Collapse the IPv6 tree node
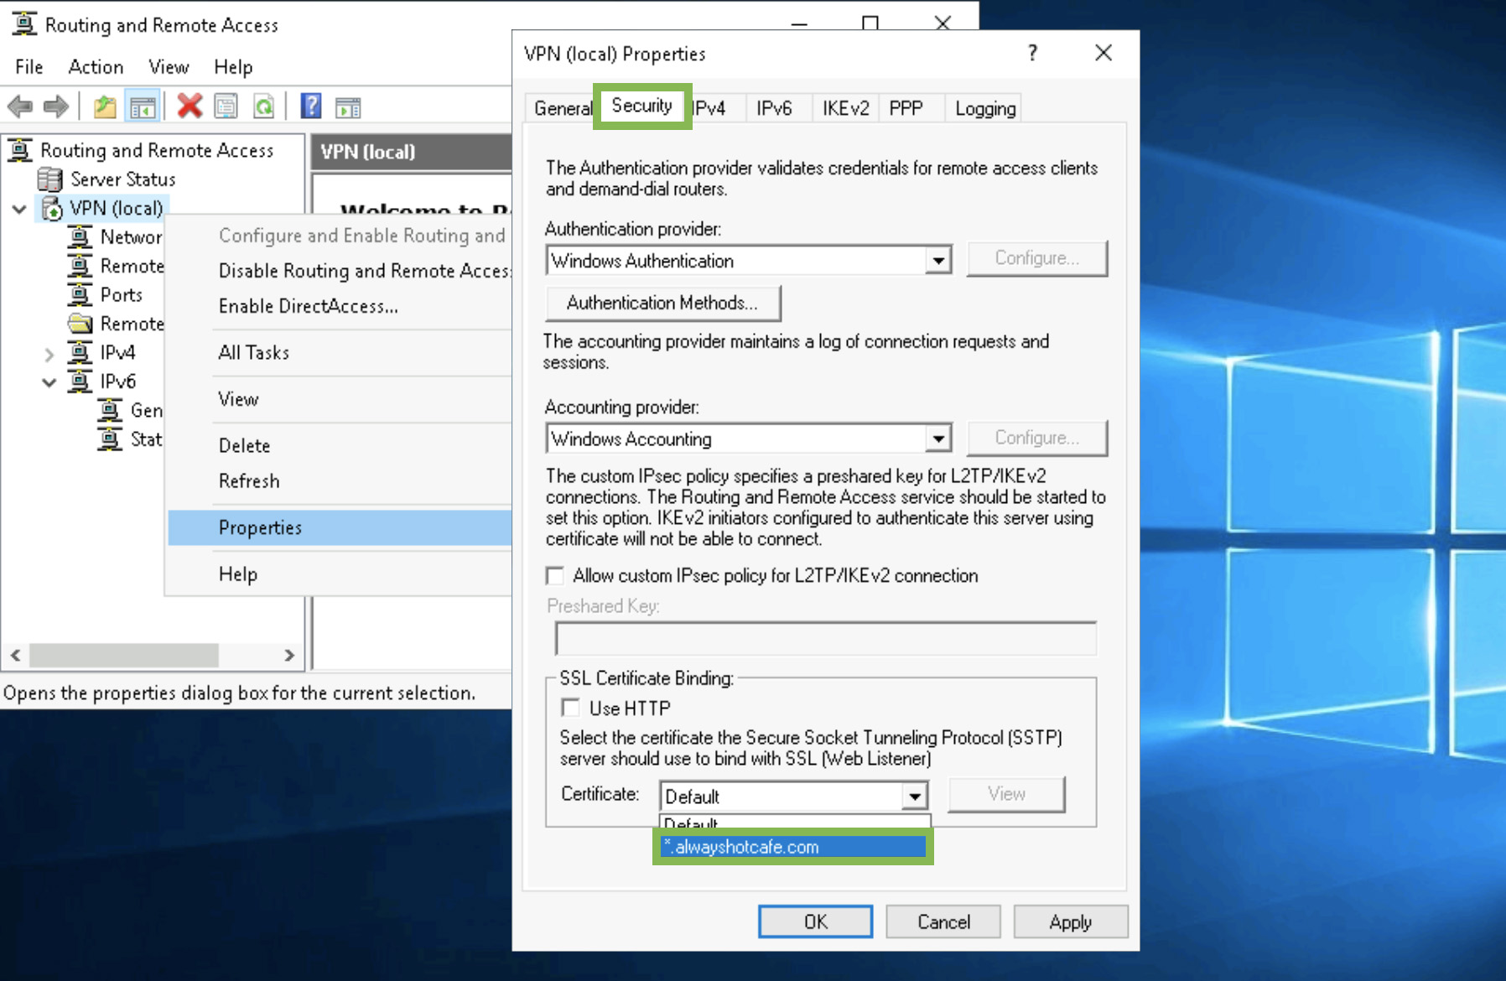 pyautogui.click(x=49, y=382)
